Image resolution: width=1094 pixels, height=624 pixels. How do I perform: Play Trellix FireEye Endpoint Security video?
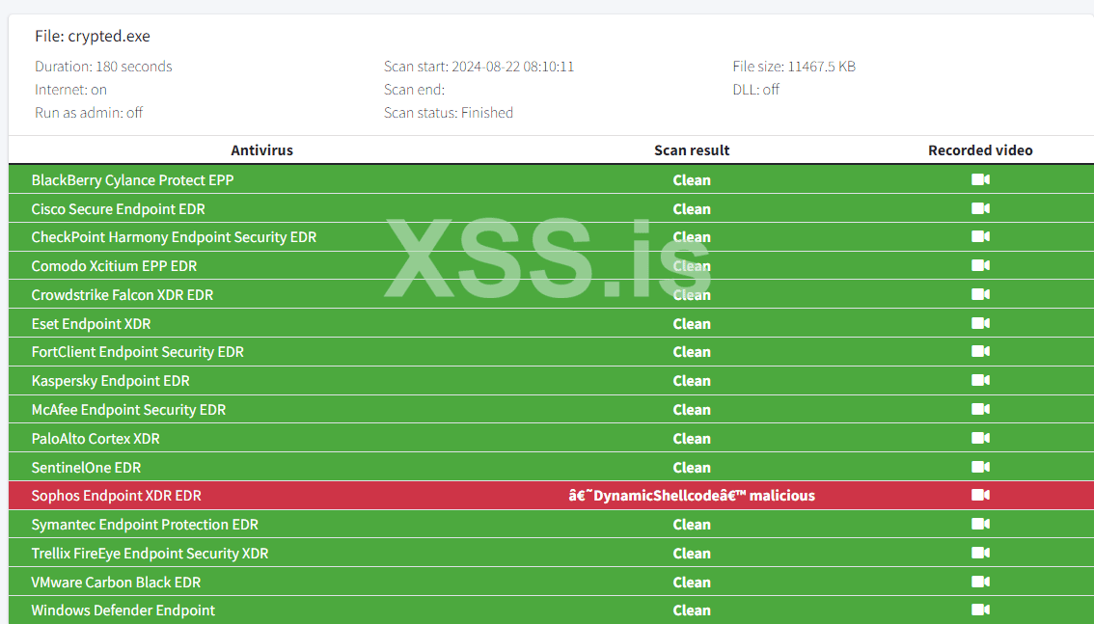(x=980, y=553)
